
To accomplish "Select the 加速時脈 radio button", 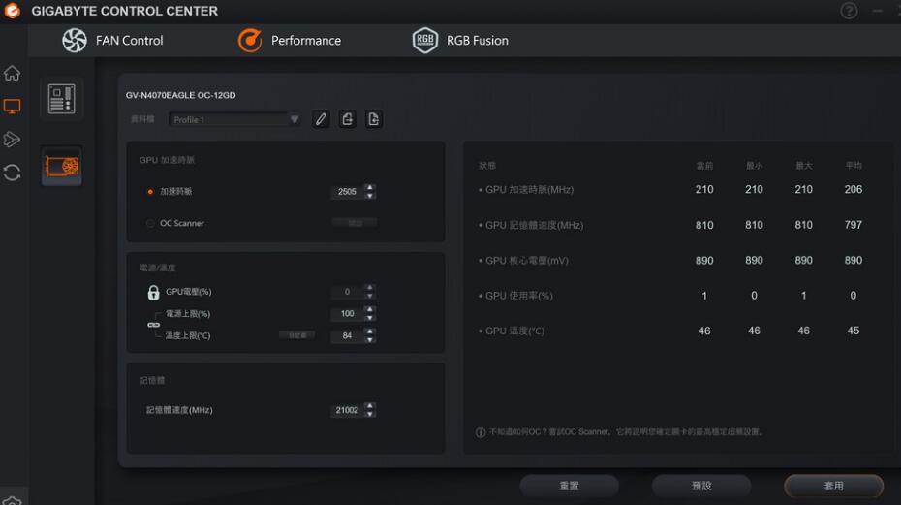I will pos(150,192).
